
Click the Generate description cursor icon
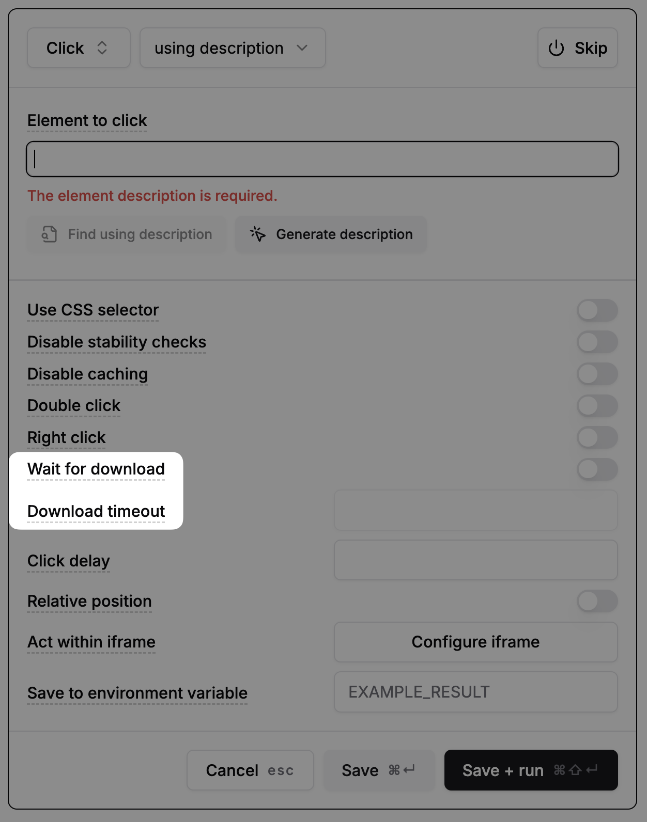258,234
